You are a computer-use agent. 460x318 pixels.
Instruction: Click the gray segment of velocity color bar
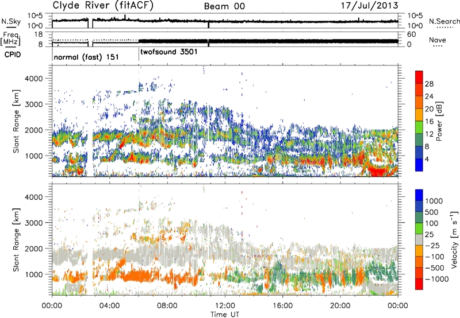click(x=419, y=239)
